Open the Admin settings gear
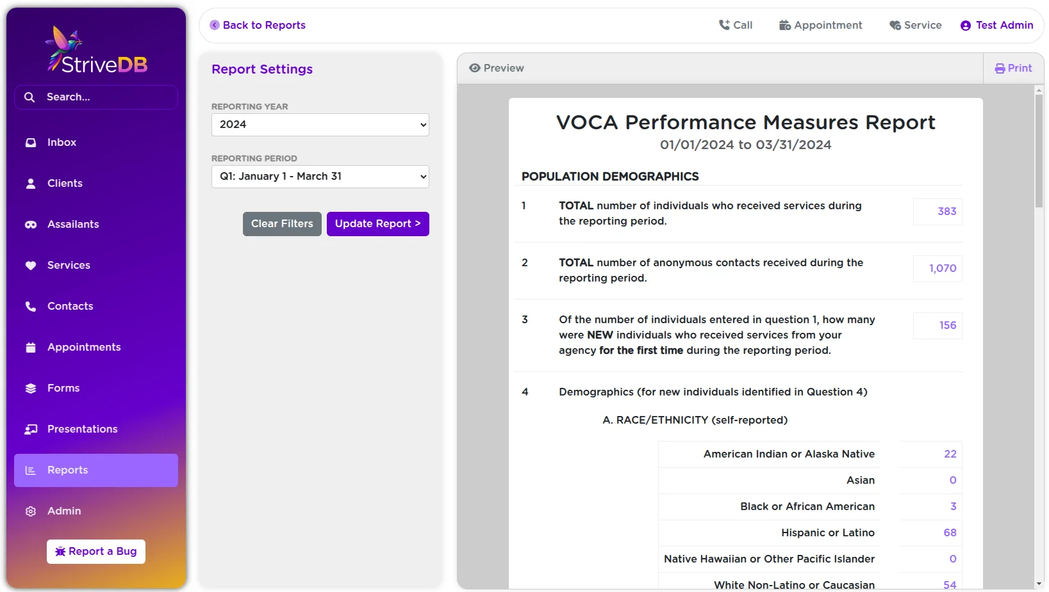Image resolution: width=1049 pixels, height=592 pixels. 31,511
